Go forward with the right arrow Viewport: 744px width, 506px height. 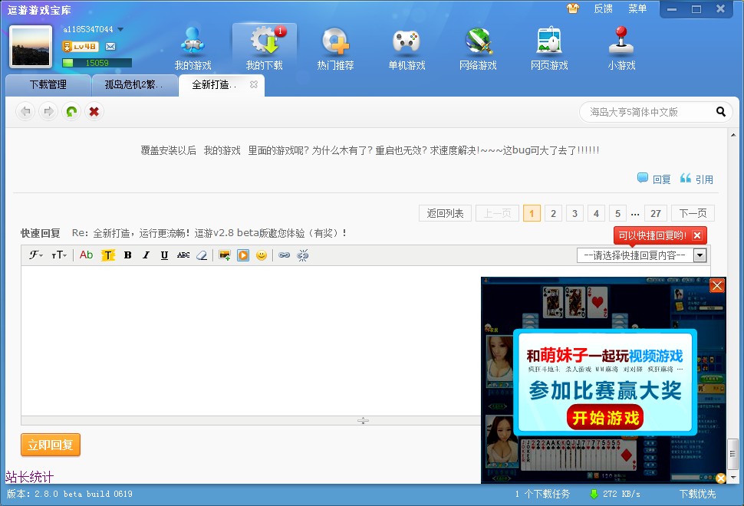[x=48, y=111]
